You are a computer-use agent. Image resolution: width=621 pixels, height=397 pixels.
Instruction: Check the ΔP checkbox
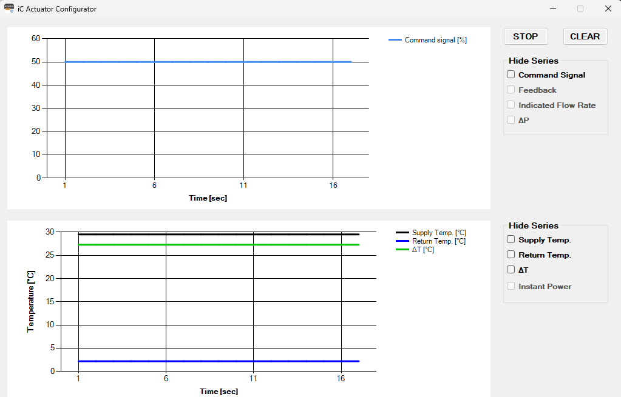tap(511, 119)
